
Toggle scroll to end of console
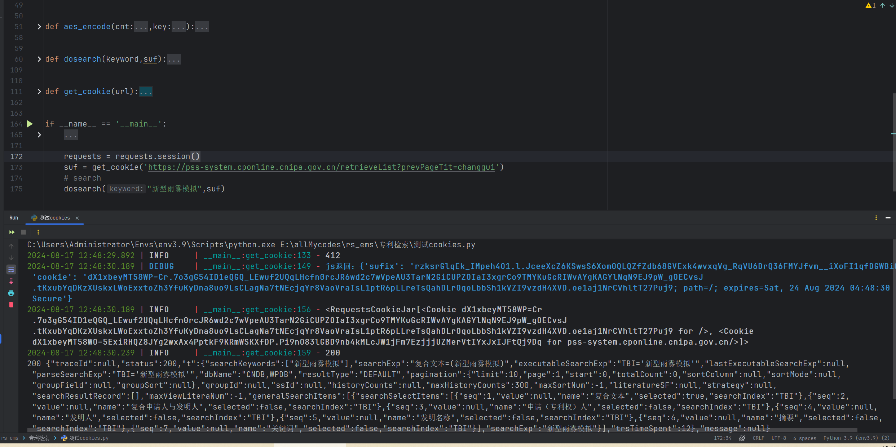click(11, 282)
